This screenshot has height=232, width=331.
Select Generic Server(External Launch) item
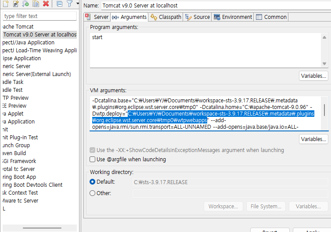point(37,74)
